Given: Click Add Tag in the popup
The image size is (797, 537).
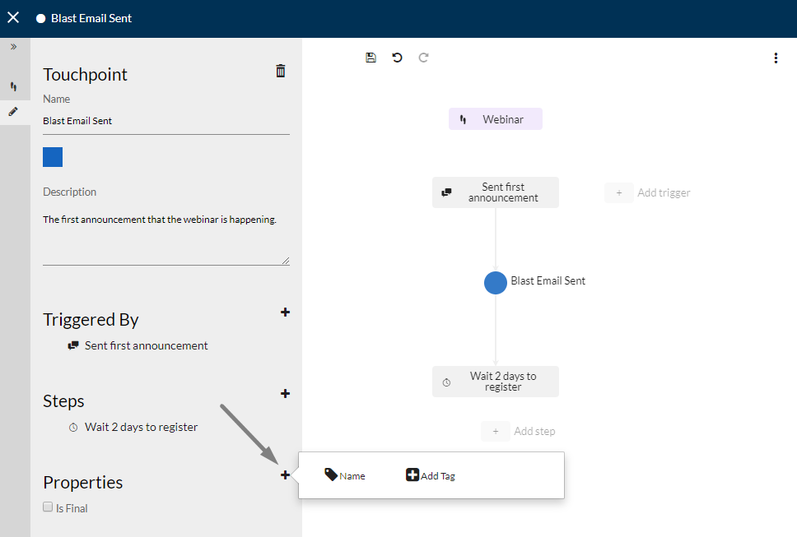Looking at the screenshot, I should [431, 475].
